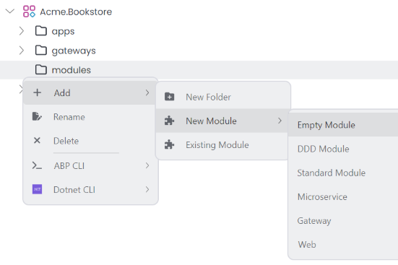Choose Gateway template
The width and height of the screenshot is (398, 265).
(x=343, y=220)
